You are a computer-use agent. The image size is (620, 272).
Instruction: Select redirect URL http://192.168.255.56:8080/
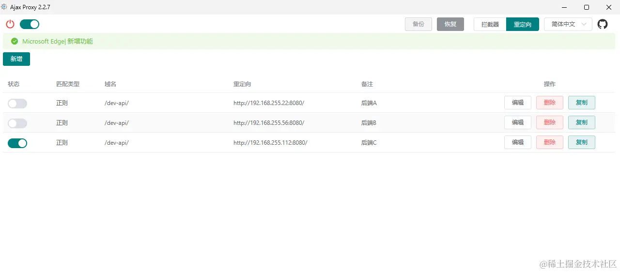pyautogui.click(x=269, y=123)
